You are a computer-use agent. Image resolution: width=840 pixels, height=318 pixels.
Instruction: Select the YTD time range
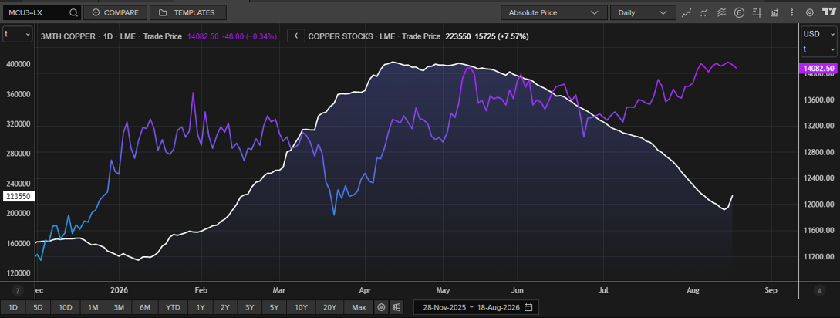tap(173, 307)
